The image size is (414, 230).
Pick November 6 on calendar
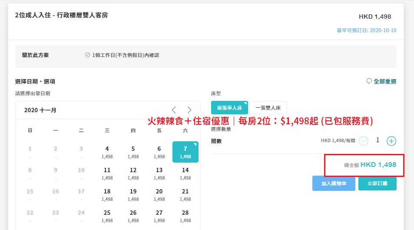pyautogui.click(x=159, y=152)
